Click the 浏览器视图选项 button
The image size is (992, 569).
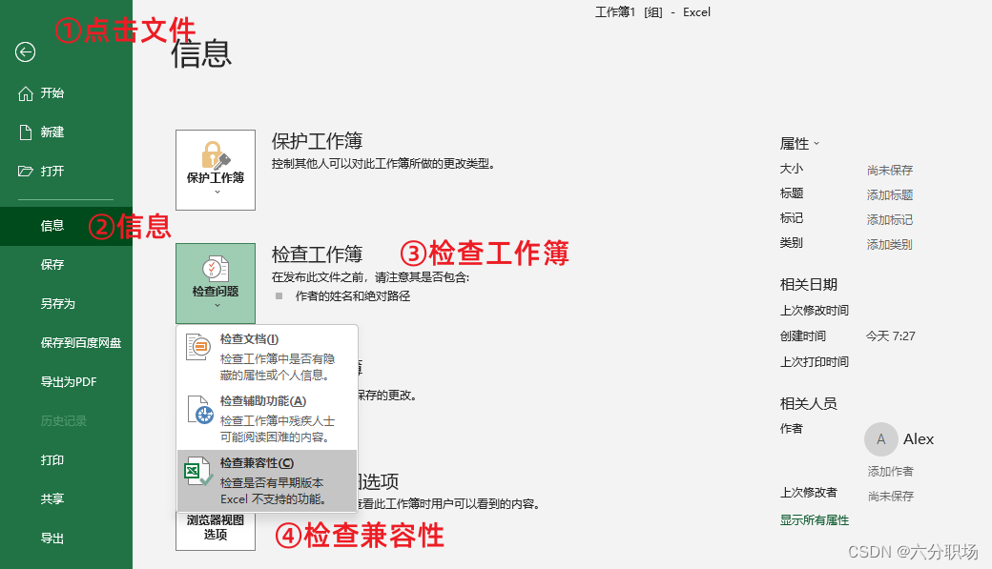point(216,531)
